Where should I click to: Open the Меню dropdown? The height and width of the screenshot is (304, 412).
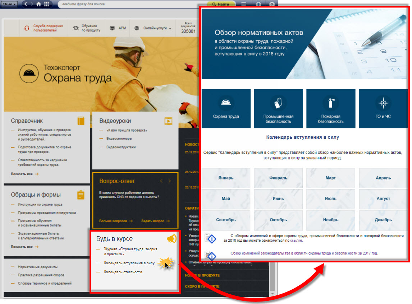(x=9, y=4)
